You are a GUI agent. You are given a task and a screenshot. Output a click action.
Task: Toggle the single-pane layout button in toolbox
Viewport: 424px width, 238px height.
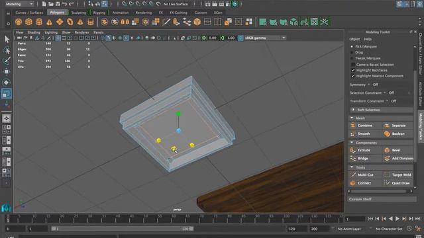coord(7,118)
